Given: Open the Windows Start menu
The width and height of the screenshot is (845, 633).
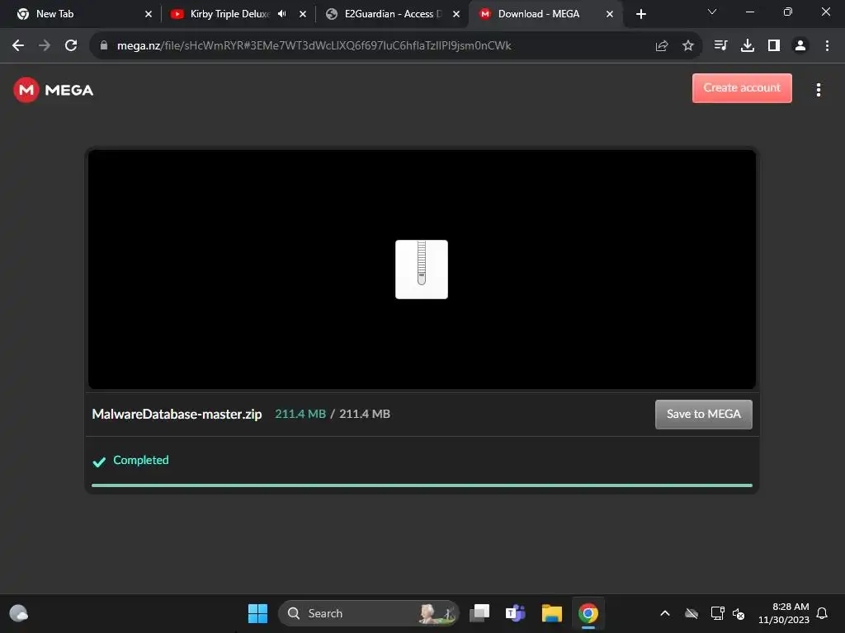Looking at the screenshot, I should point(257,613).
